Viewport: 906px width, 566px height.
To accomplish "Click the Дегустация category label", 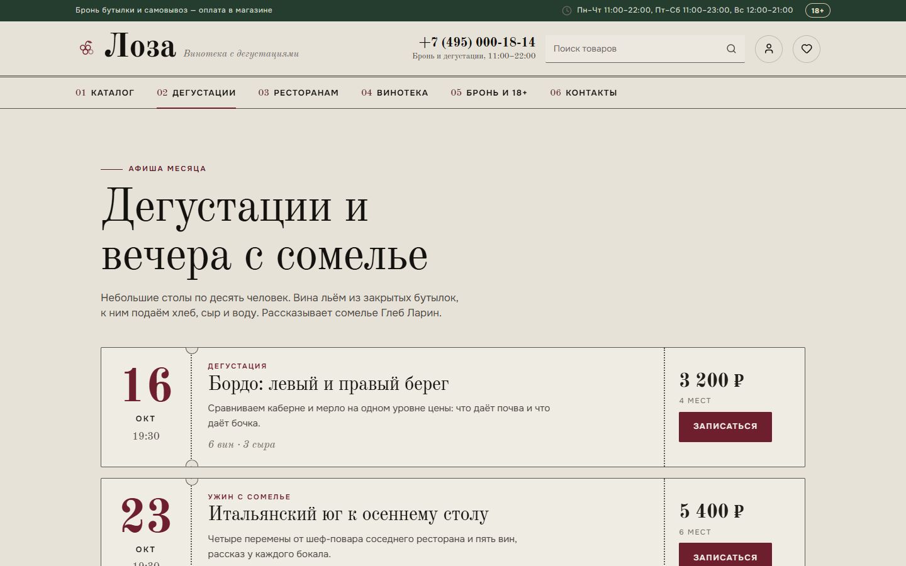I will click(x=237, y=366).
